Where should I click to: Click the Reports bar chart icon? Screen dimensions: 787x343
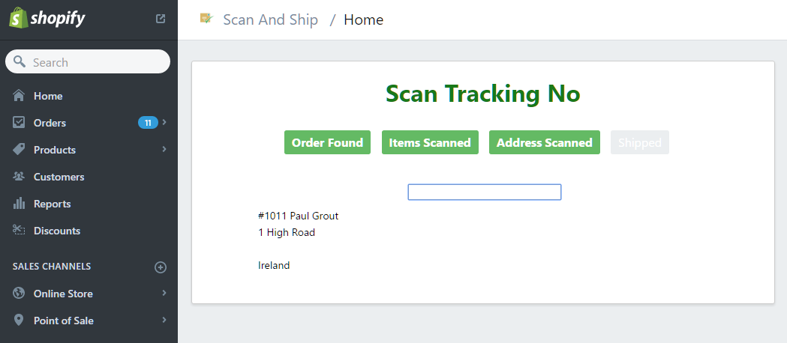coord(19,204)
